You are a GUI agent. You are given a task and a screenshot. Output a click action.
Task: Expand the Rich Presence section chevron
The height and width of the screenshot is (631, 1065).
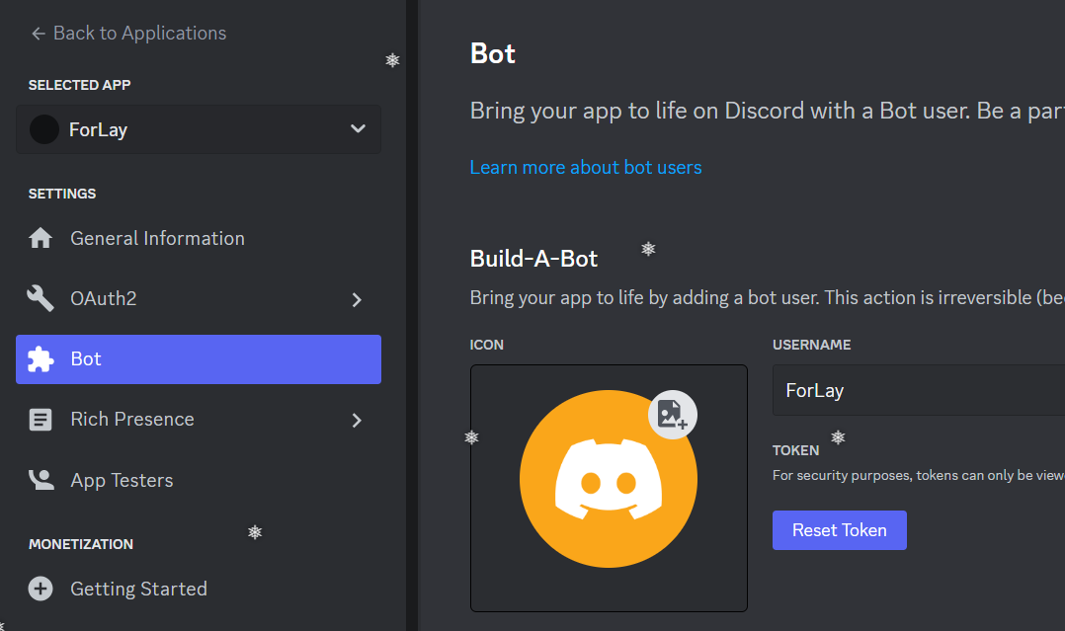pos(357,419)
